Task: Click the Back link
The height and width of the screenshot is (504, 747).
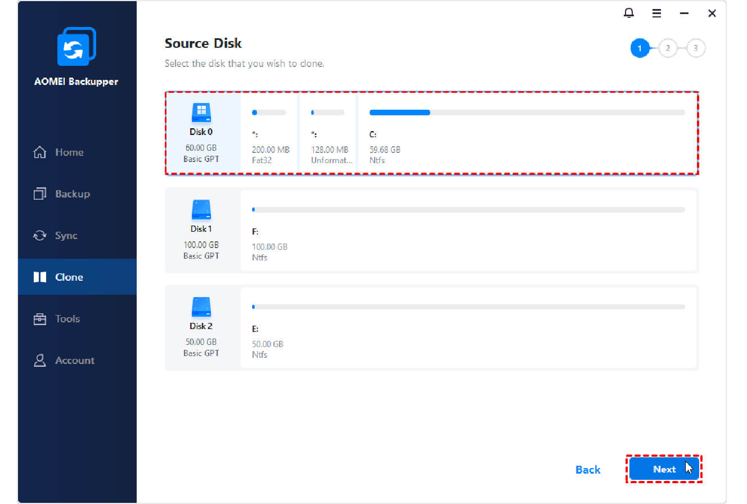Action: 588,470
